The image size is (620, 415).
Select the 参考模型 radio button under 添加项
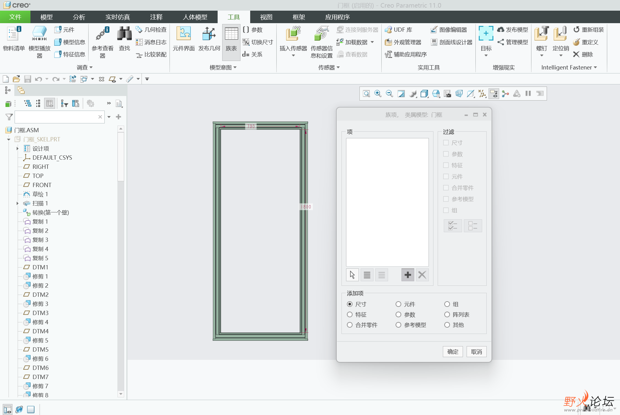pyautogui.click(x=398, y=325)
